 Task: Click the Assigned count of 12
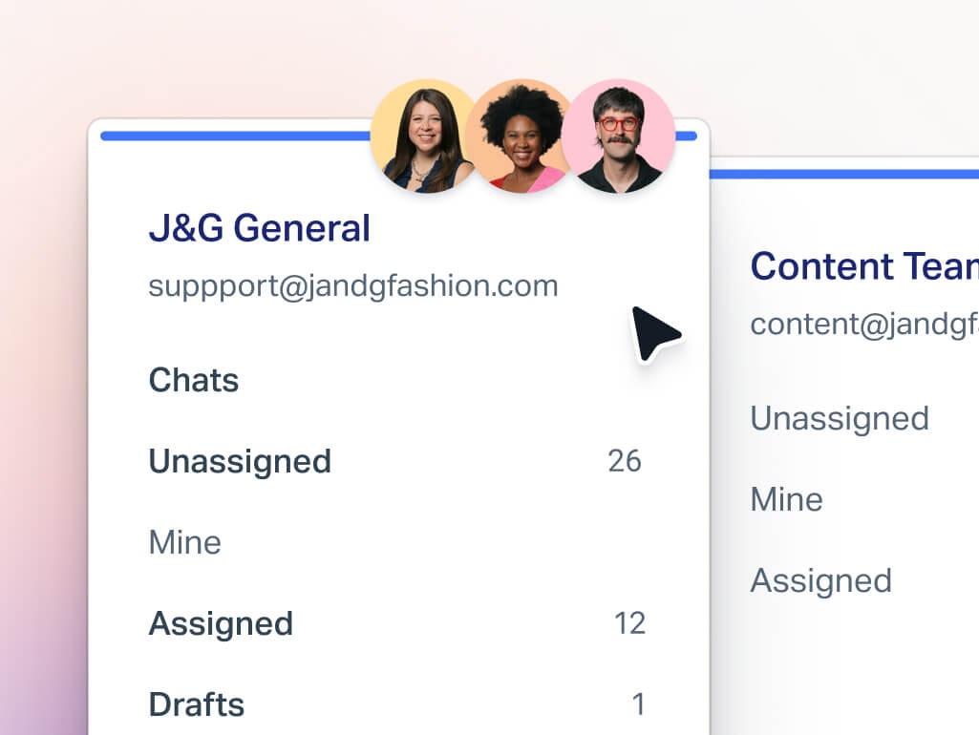(x=629, y=623)
